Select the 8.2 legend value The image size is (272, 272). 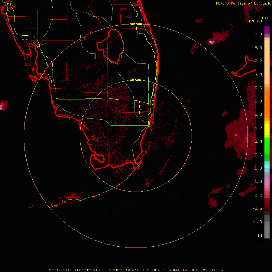[258, 61]
